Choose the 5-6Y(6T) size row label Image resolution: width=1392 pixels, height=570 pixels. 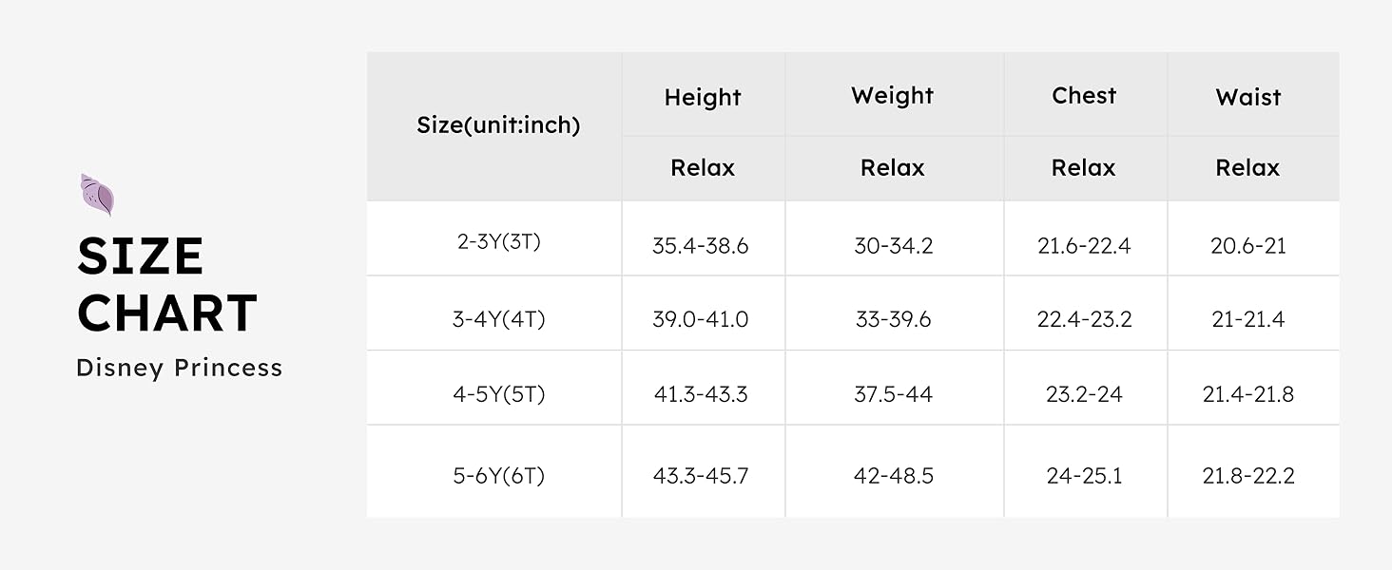pos(498,475)
